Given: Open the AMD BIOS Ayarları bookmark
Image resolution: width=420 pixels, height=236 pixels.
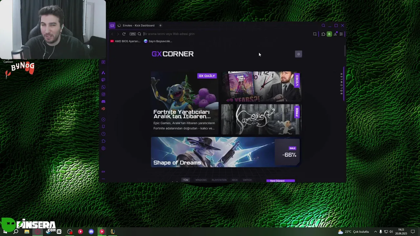Looking at the screenshot, I should click(x=125, y=41).
